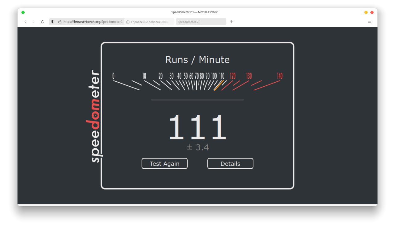Image resolution: width=395 pixels, height=226 pixels.
Task: Open a new tab with plus button
Action: (x=231, y=22)
